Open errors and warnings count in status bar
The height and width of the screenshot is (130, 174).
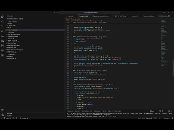coord(15,118)
